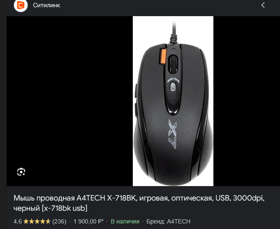
Task: Click the X7 logo on the mouse
Action: click(x=173, y=134)
